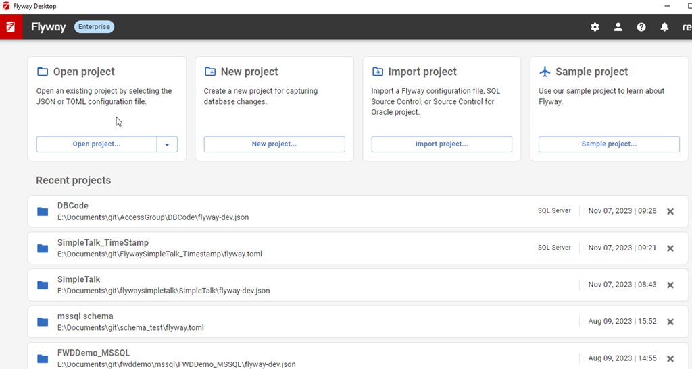This screenshot has height=369, width=692.
Task: Open the user account profile icon
Action: click(x=618, y=27)
